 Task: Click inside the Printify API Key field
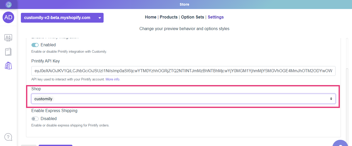(183, 71)
